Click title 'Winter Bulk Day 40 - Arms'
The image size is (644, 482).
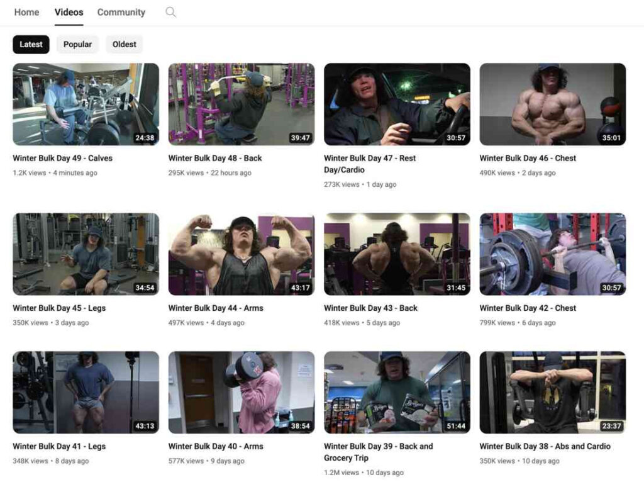pos(216,446)
